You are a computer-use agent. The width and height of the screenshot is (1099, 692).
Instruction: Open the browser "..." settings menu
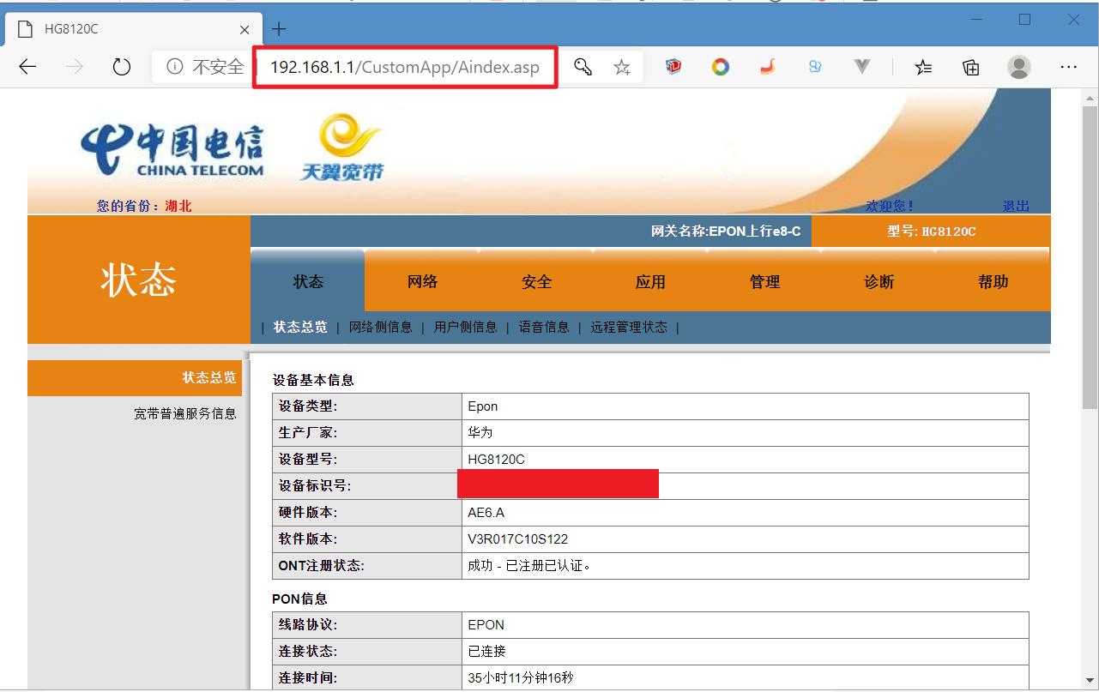(x=1068, y=66)
